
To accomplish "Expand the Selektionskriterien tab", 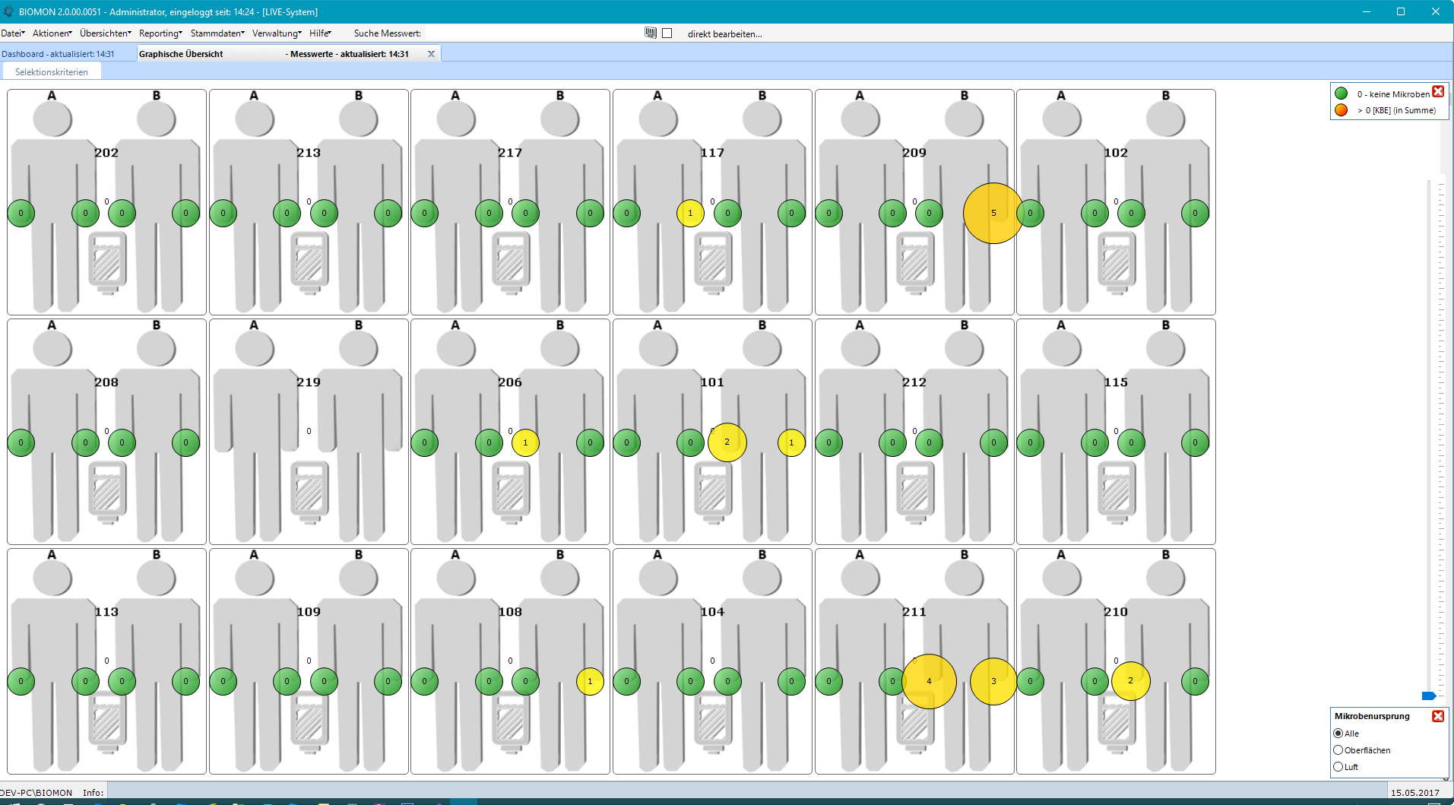I will (52, 72).
